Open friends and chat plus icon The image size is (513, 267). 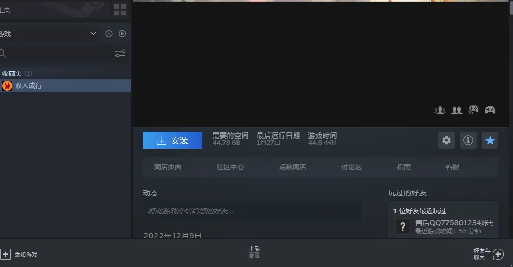tap(498, 254)
